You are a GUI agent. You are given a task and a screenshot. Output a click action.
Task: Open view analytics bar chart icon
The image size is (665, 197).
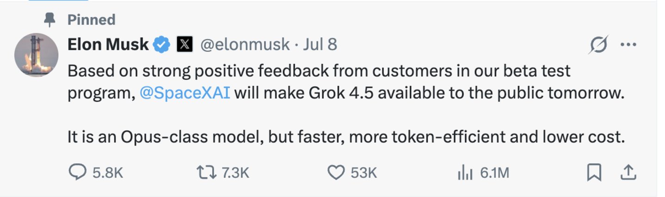click(465, 173)
